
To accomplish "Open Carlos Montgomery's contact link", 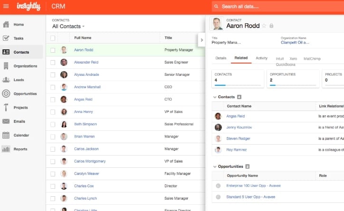I will pyautogui.click(x=90, y=161).
